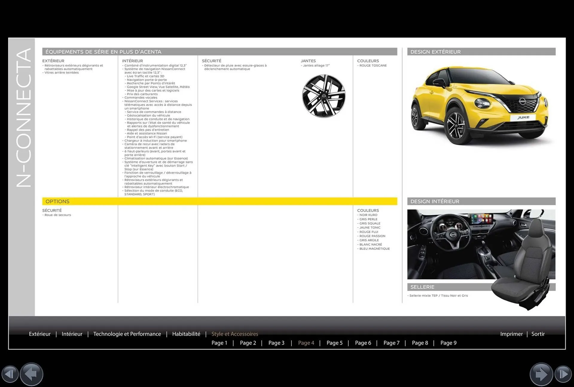This screenshot has height=387, width=574.
Task: Navigate to Page 2
Action: 248,343
